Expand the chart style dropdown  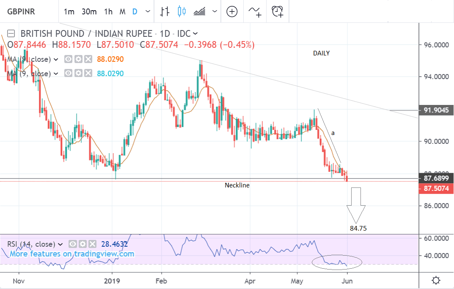coord(215,11)
